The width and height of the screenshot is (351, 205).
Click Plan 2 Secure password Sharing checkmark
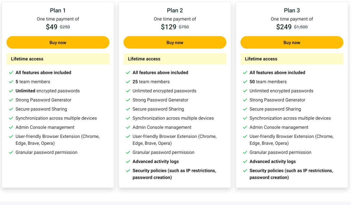click(x=128, y=109)
